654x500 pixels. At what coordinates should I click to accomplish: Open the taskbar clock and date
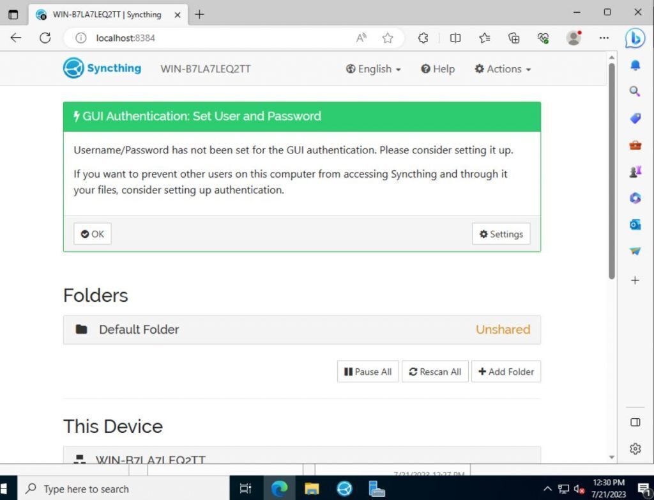pyautogui.click(x=609, y=488)
